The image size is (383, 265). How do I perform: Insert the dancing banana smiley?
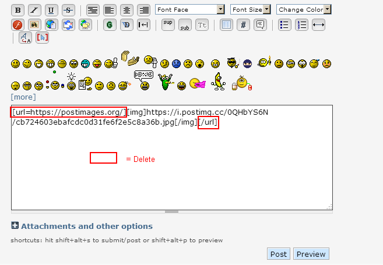click(218, 82)
